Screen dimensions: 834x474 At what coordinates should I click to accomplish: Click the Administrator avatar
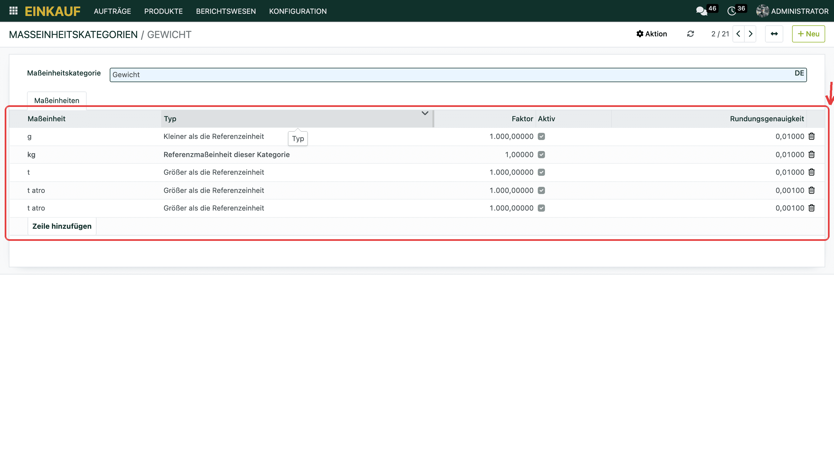pos(762,11)
